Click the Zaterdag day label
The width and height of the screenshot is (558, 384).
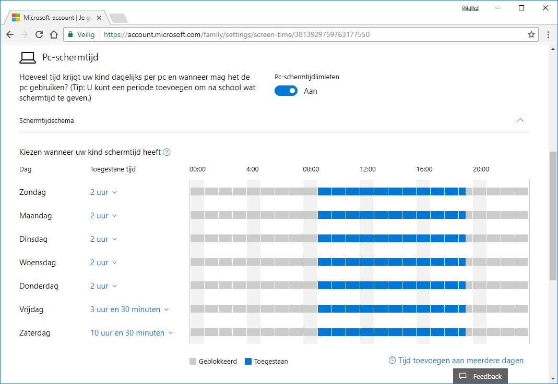point(34,333)
